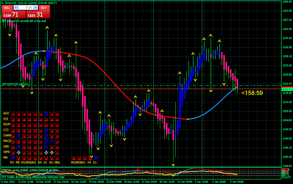
Task: Click the red arrow marker in the indicator subwindow
Action: [138, 170]
